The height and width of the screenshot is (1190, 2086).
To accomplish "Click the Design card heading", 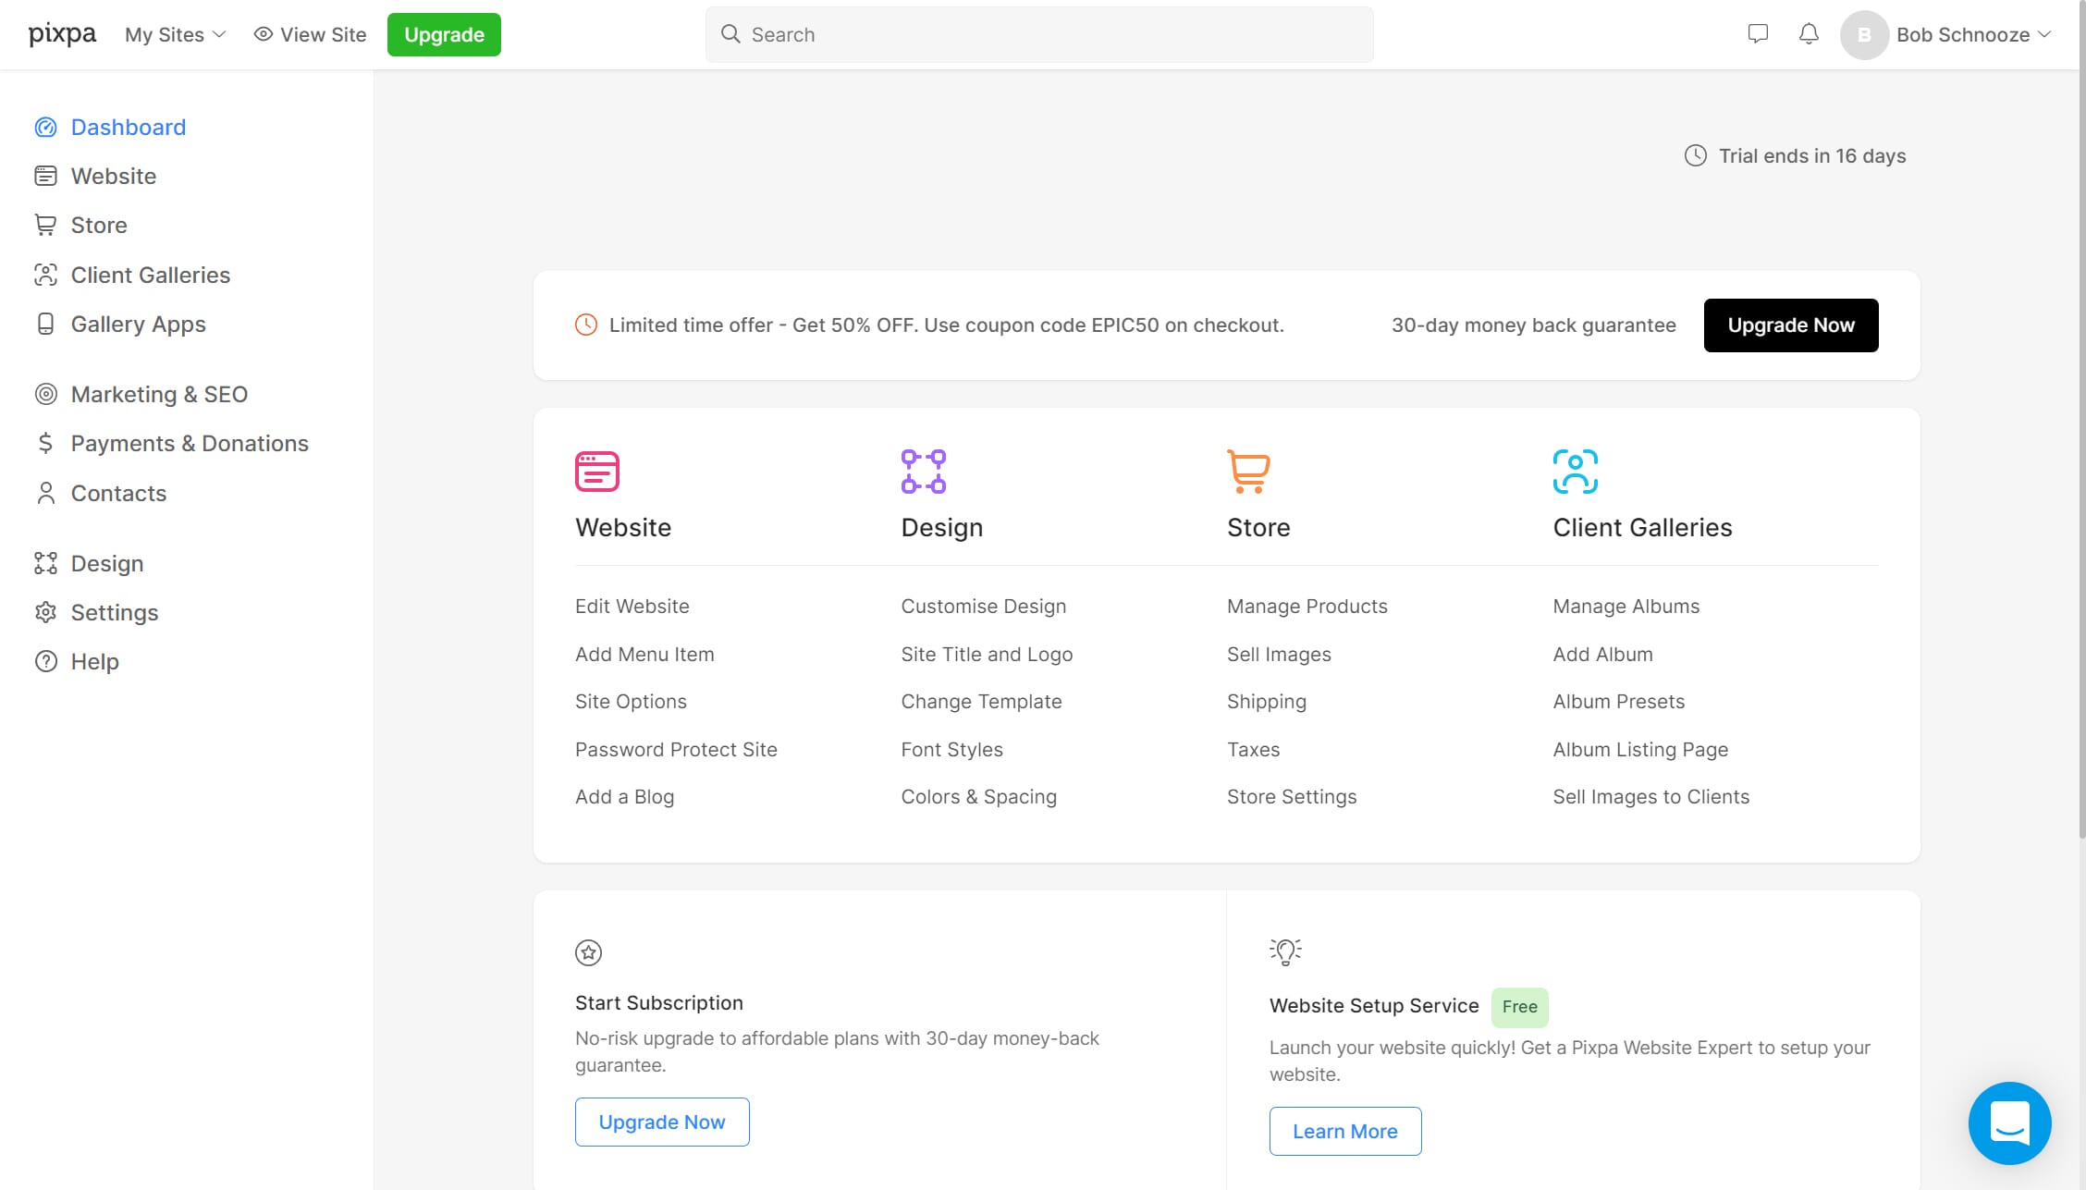I will 942,527.
